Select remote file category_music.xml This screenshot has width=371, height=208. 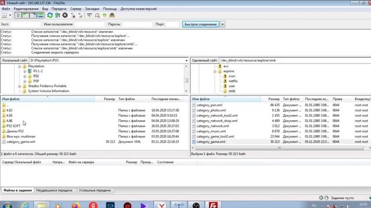[x=211, y=131]
